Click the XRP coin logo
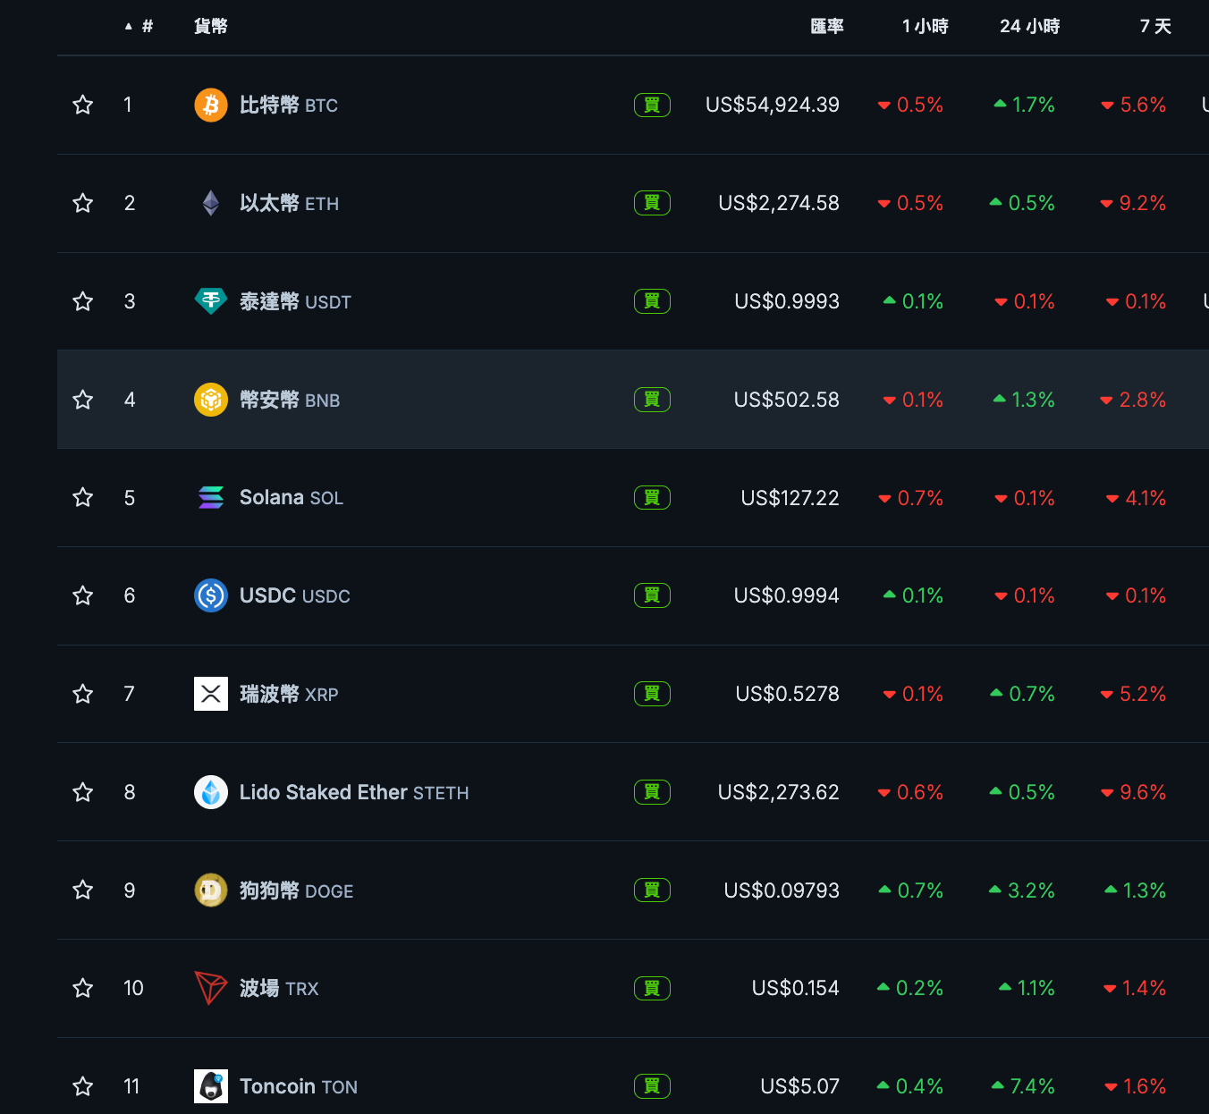 tap(211, 694)
